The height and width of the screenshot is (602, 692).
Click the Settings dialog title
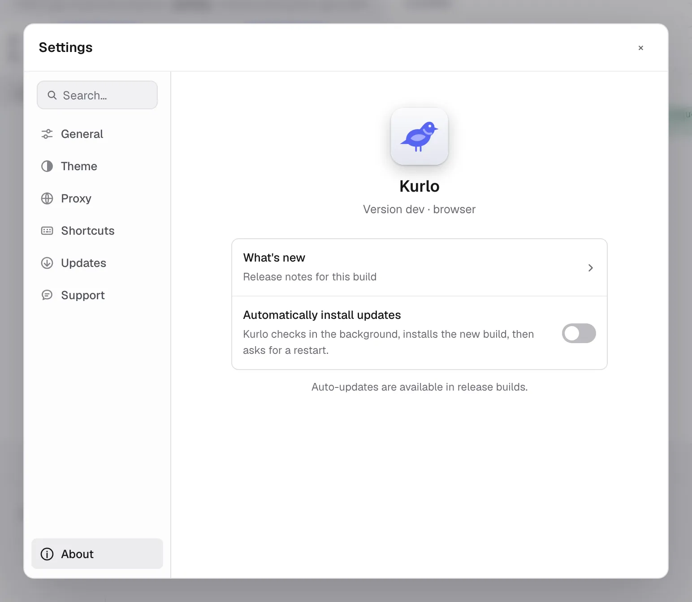coord(66,47)
